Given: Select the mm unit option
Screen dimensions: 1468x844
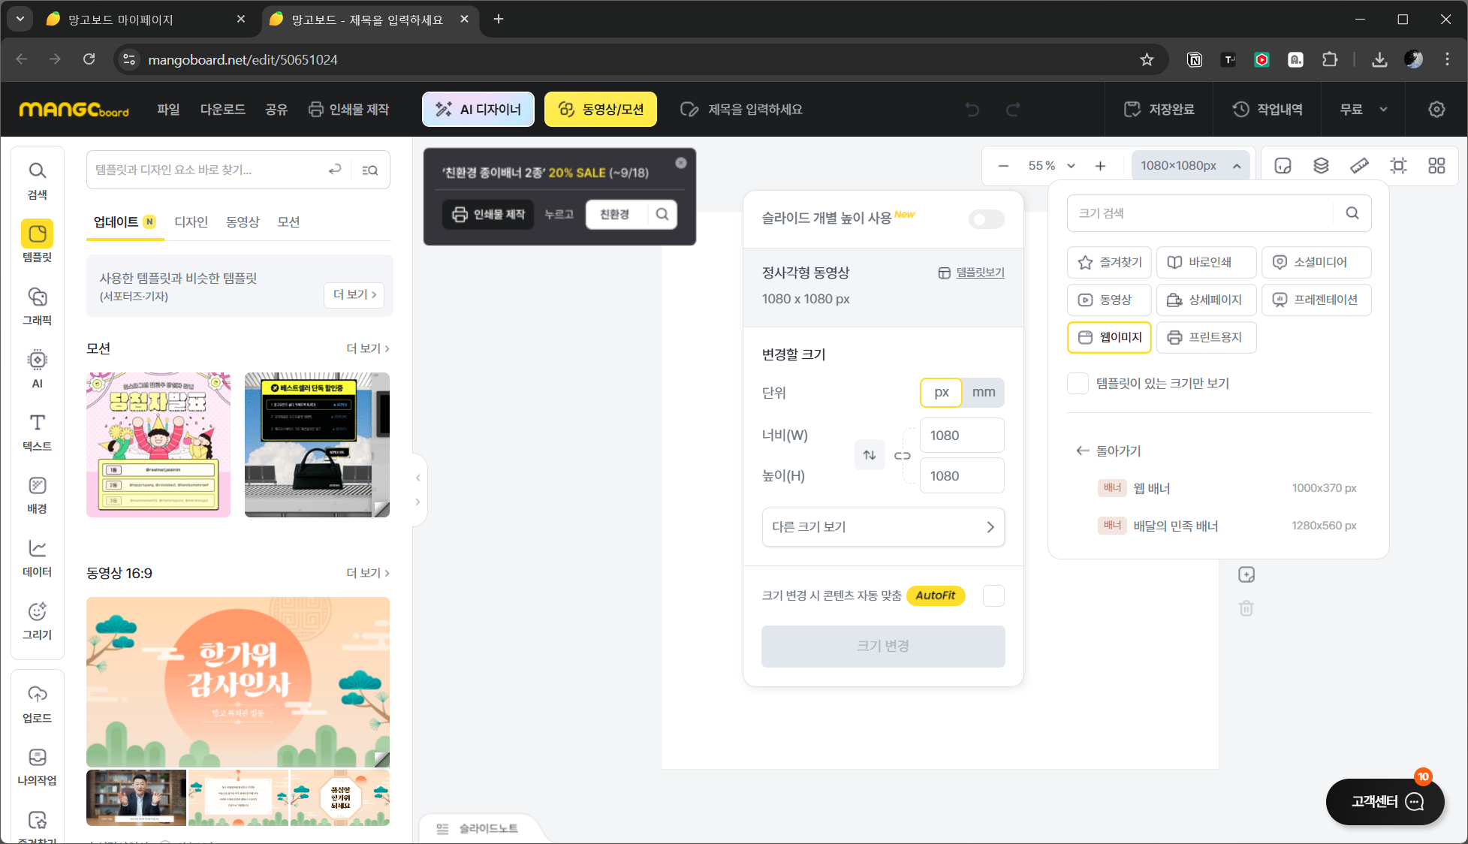Looking at the screenshot, I should point(983,392).
